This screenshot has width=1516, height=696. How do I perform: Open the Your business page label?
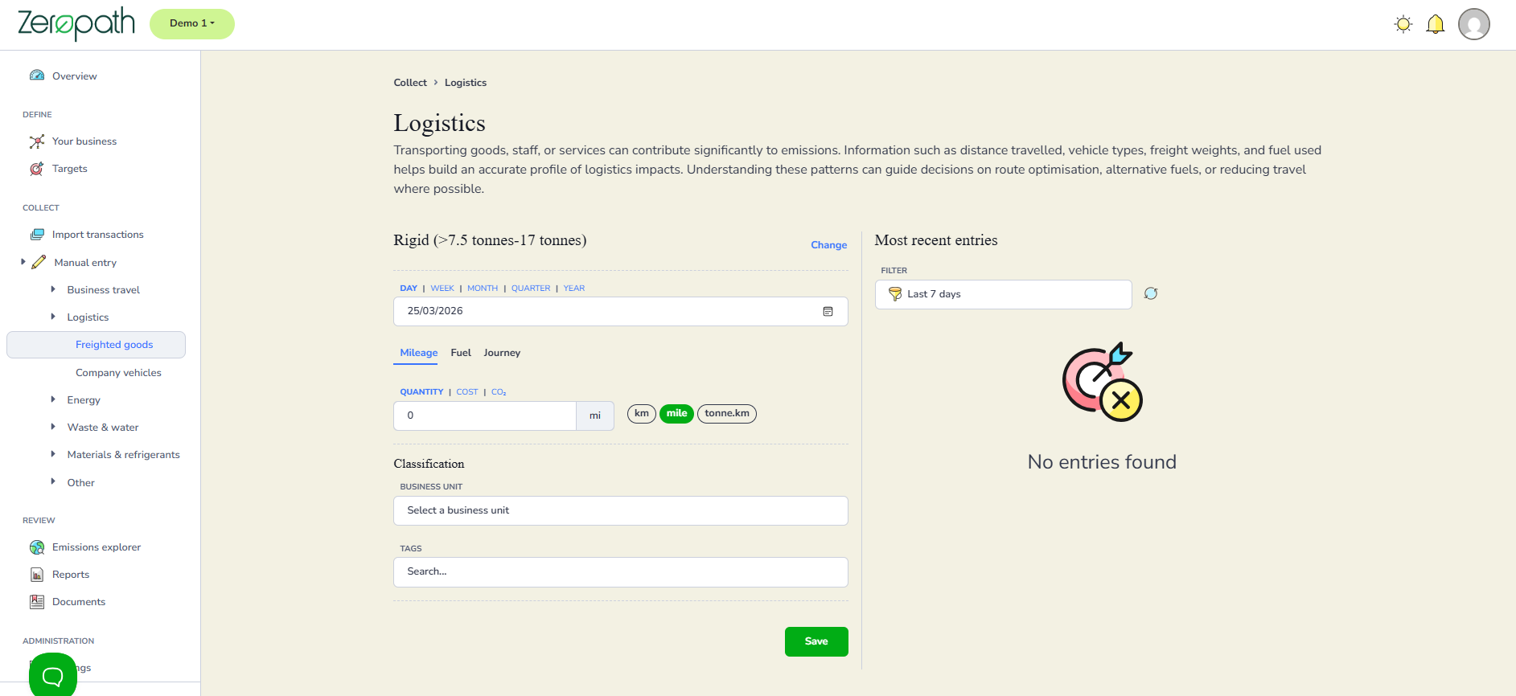[x=84, y=141]
